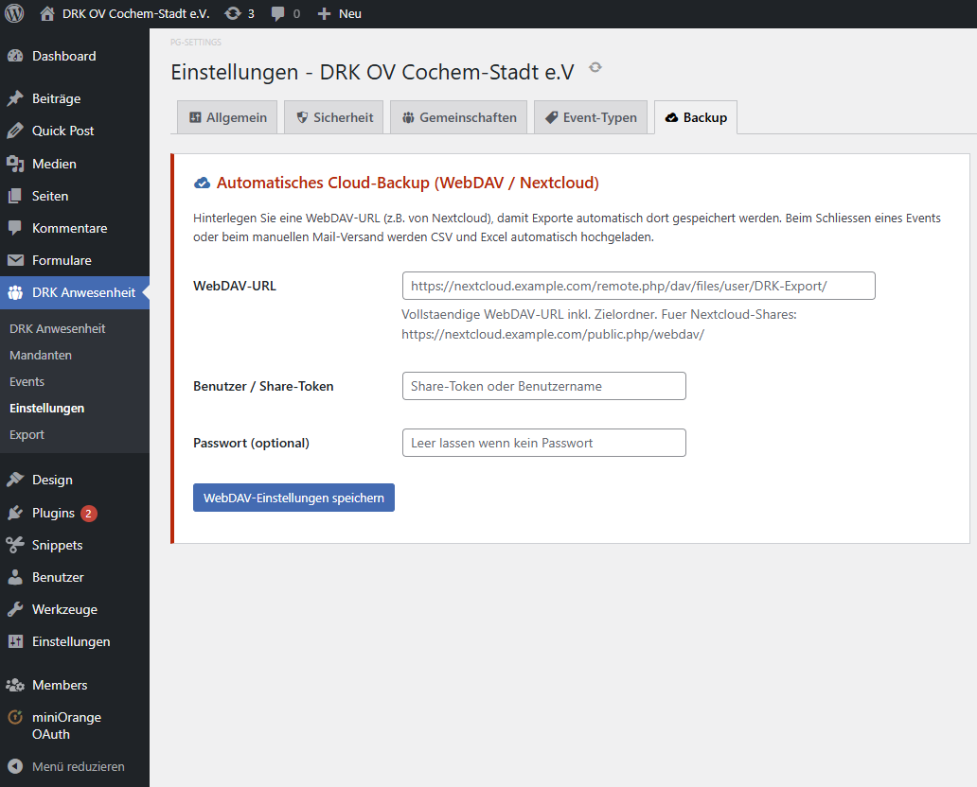Click the Menü reduzieren collapse arrow icon

click(15, 766)
